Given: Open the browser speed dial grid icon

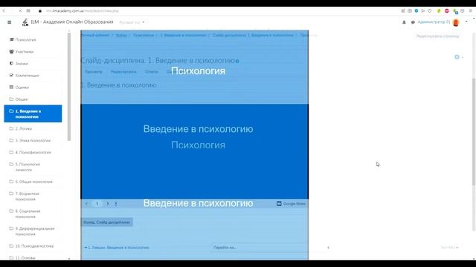Looking at the screenshot, I should point(28,10).
